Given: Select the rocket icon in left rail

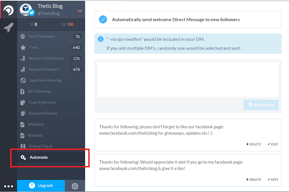Looking at the screenshot, I should coord(9,28).
